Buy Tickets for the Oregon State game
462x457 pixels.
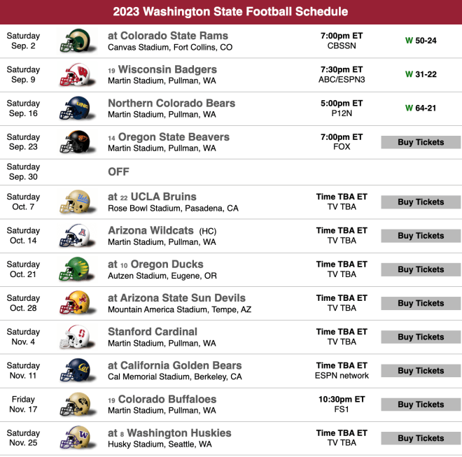(421, 142)
